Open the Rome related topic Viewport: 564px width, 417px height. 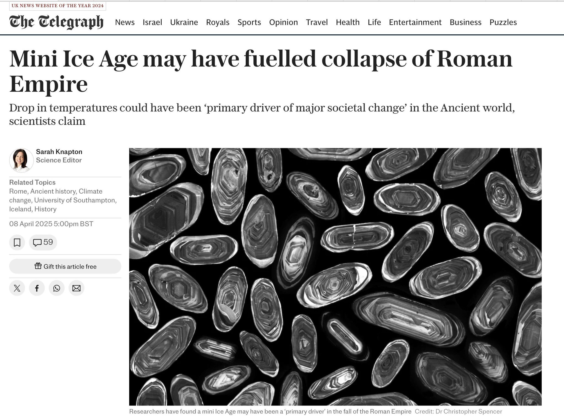18,191
